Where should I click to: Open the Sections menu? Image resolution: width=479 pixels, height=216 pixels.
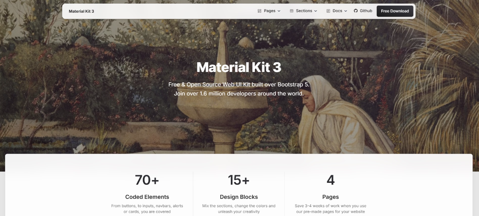click(x=303, y=11)
